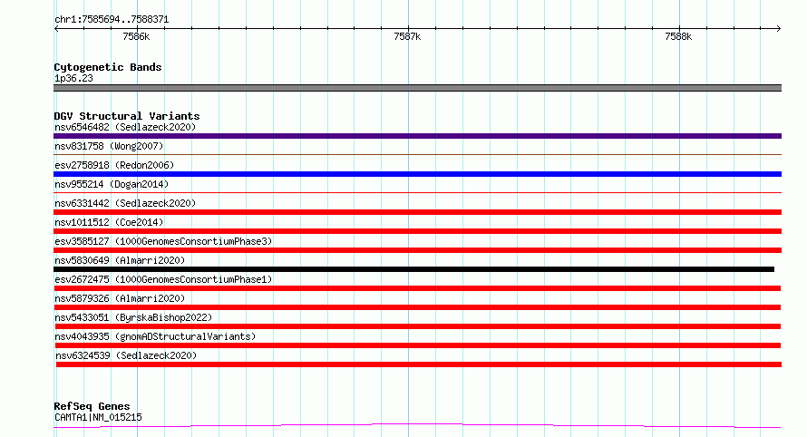
Task: Click the red esv2672475 variant bar
Action: (417, 288)
